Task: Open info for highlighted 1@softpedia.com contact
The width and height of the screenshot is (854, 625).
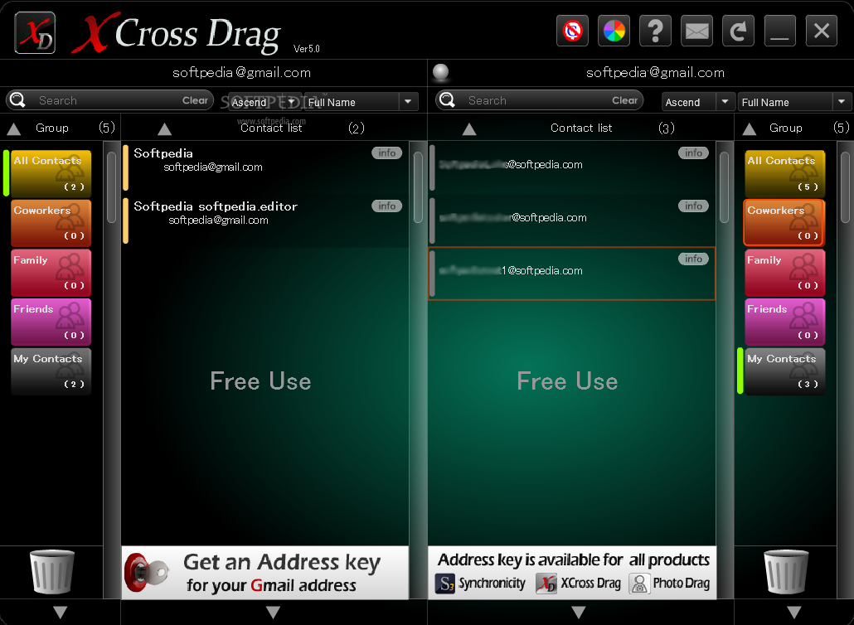Action: pos(693,259)
